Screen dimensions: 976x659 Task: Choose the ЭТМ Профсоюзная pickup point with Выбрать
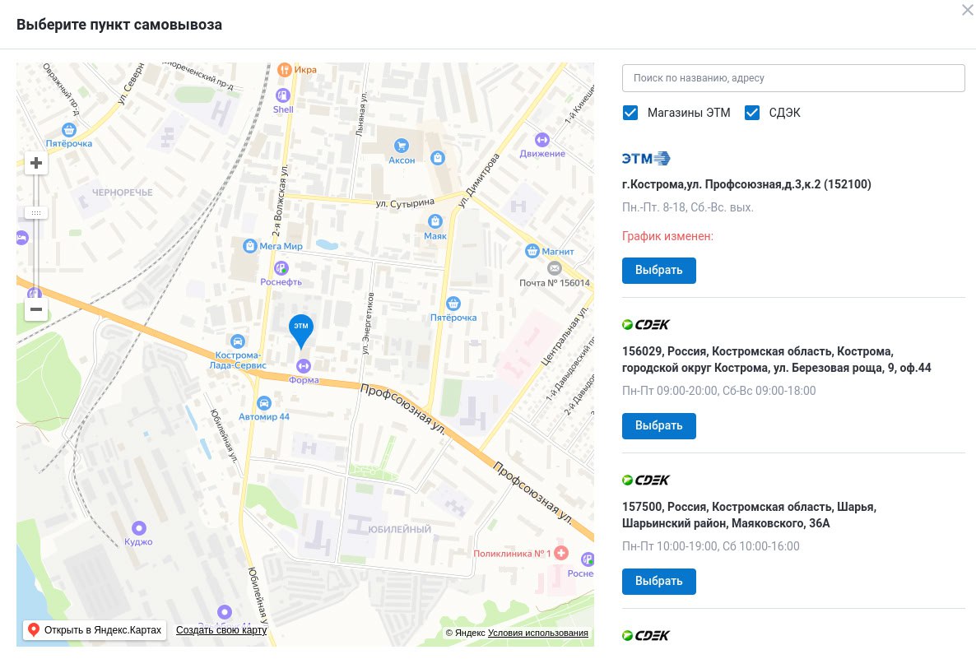click(658, 270)
